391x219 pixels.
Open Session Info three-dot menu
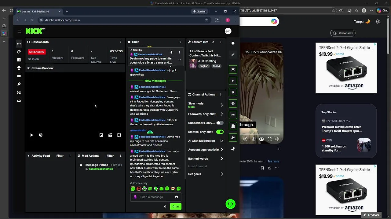(120, 42)
